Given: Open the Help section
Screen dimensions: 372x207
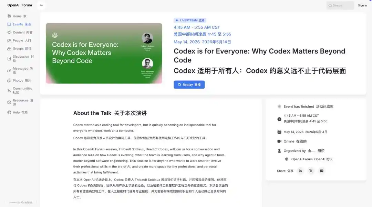Looking at the screenshot, I should point(20,112).
